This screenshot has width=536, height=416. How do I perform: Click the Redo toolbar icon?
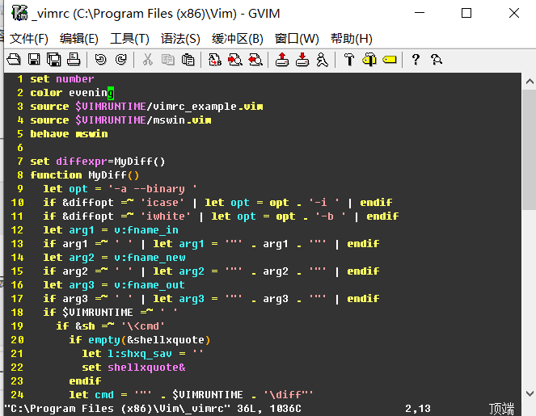pos(120,60)
